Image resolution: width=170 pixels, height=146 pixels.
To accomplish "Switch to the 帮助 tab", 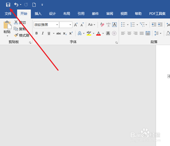I will click(x=138, y=14).
